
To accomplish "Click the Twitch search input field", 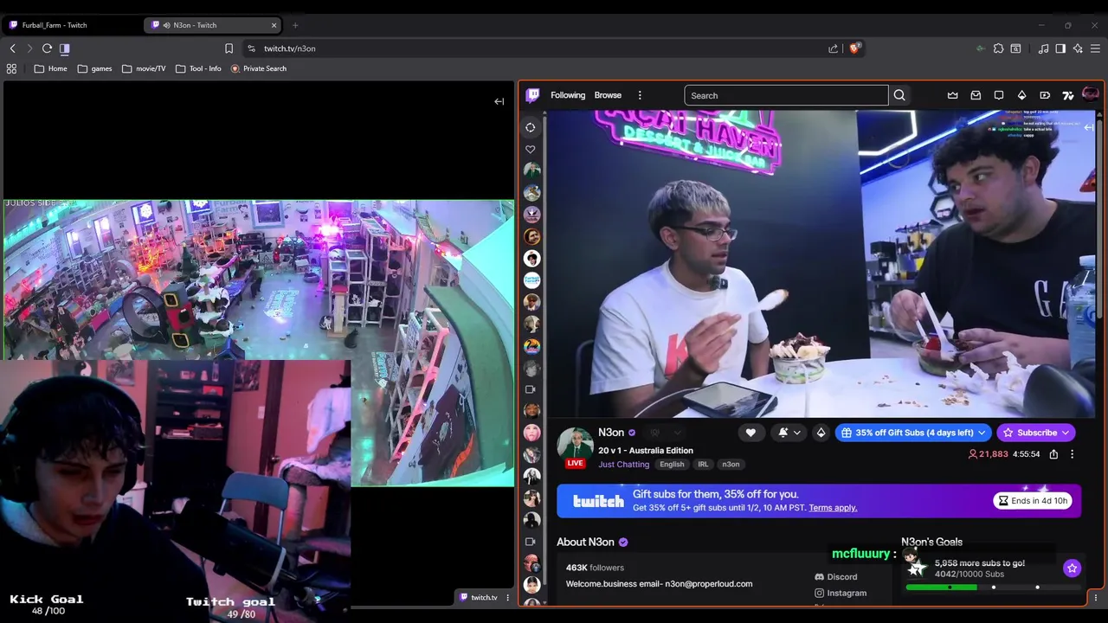I will pyautogui.click(x=786, y=95).
